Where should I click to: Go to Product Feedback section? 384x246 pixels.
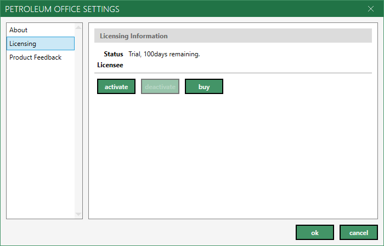[x=41, y=57]
